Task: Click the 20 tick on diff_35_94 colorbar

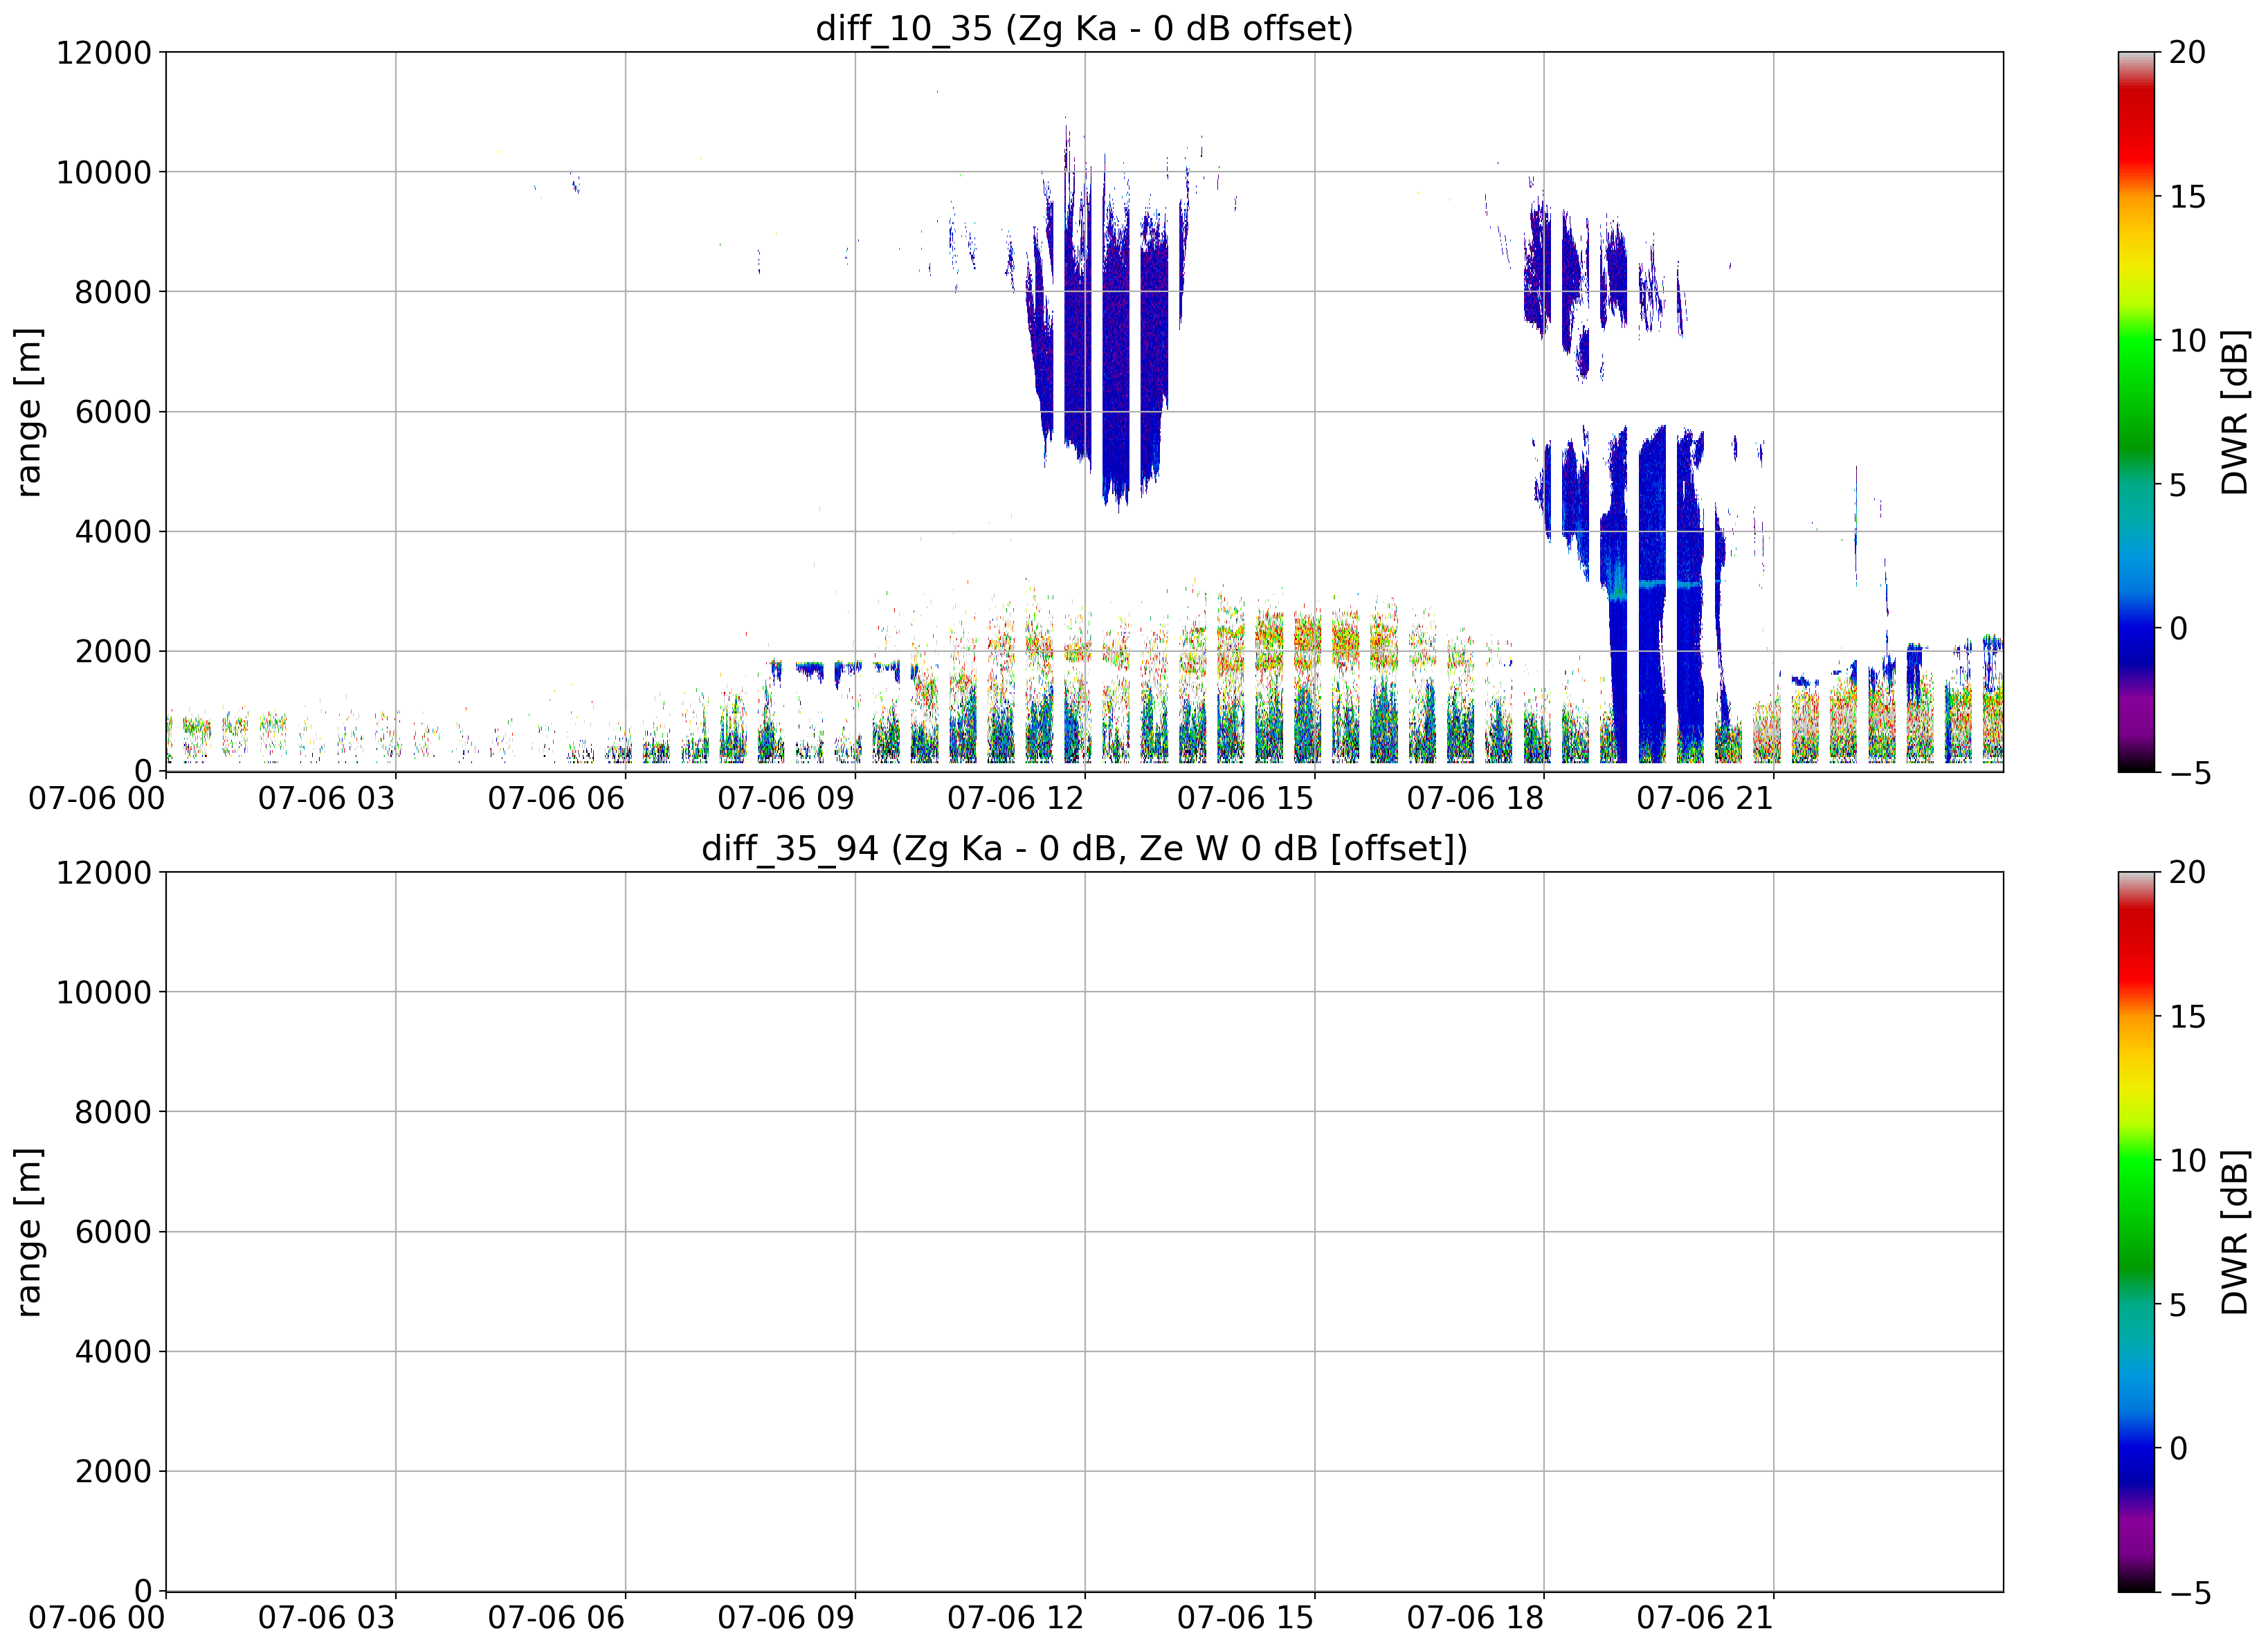Action: (x=2187, y=872)
